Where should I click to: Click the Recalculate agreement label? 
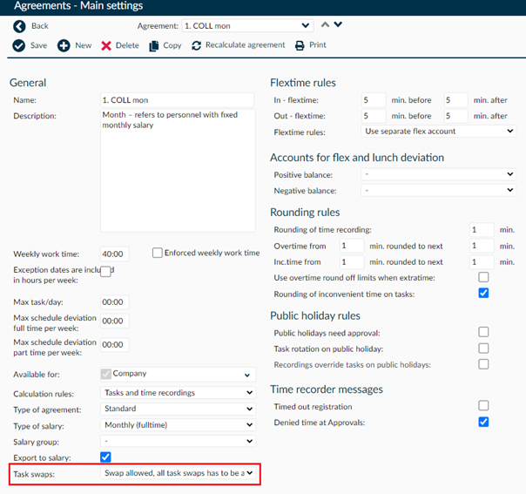[x=245, y=45]
